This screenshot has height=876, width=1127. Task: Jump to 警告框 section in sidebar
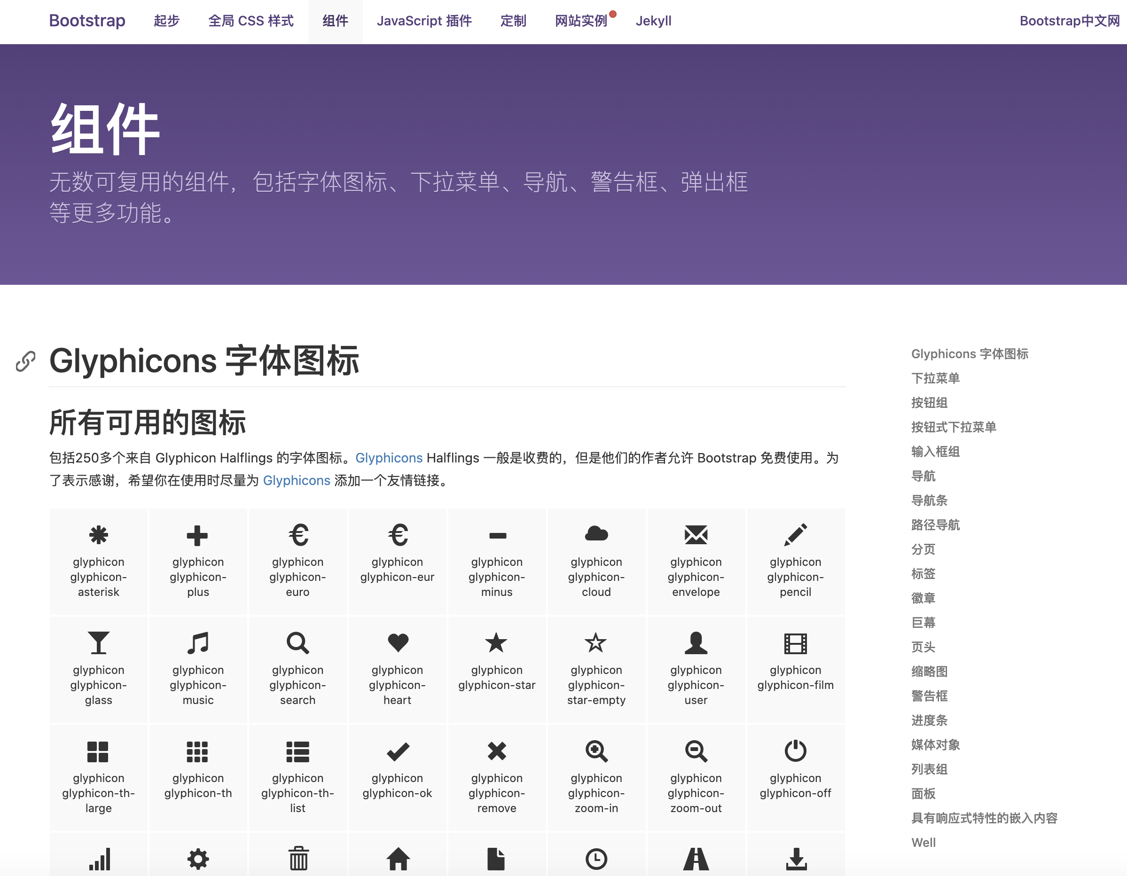[x=929, y=696]
